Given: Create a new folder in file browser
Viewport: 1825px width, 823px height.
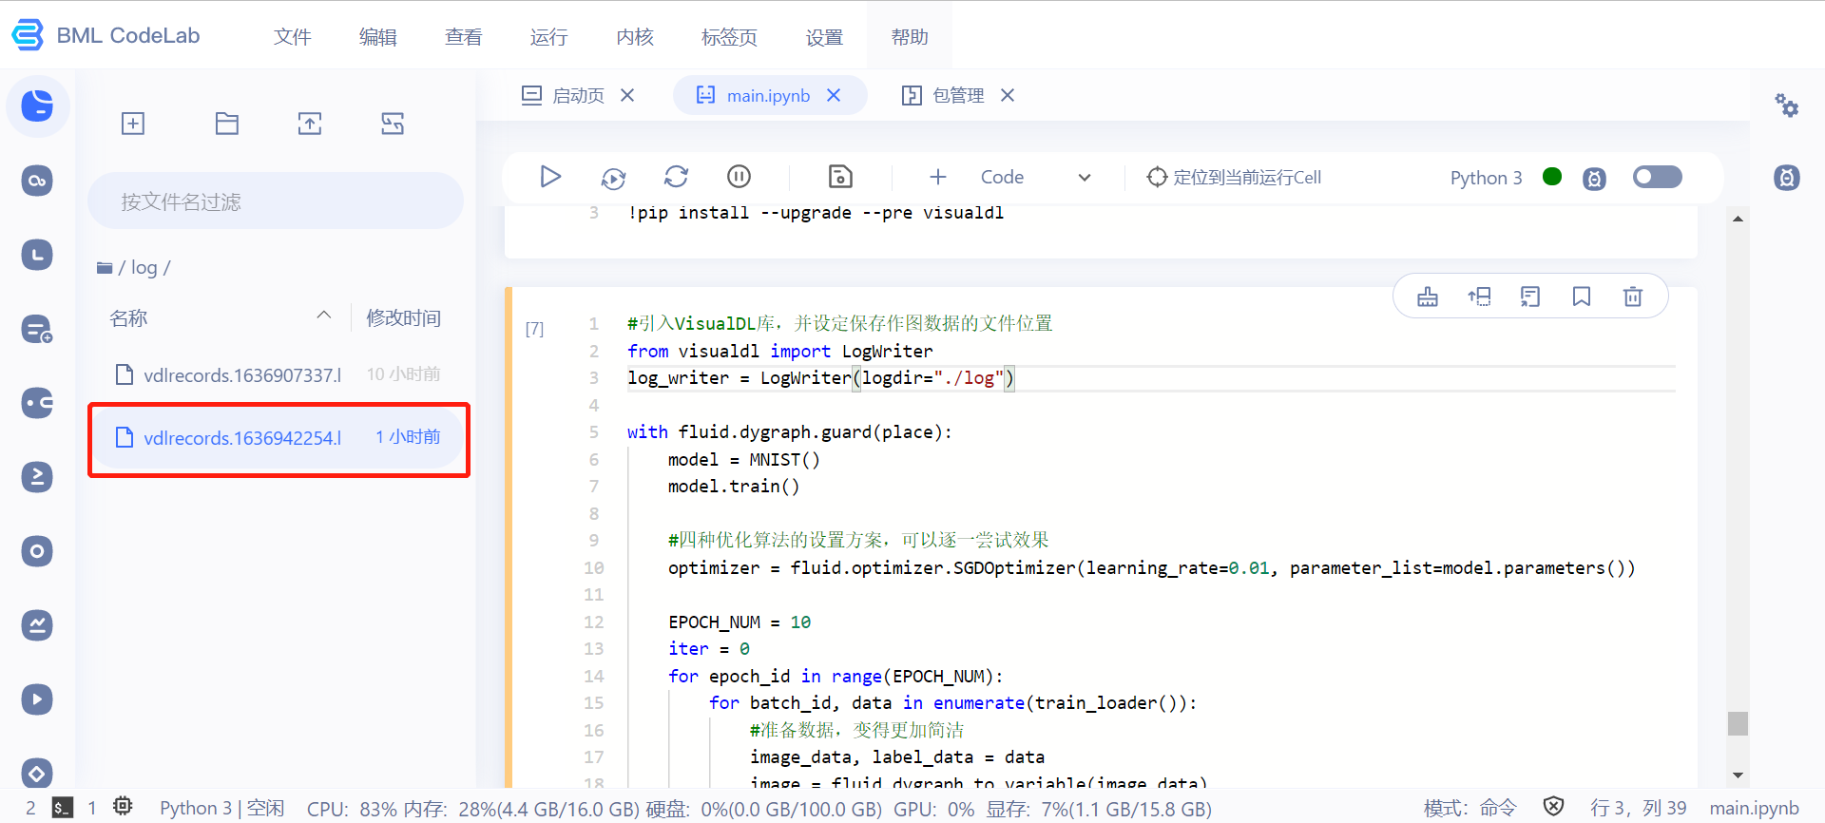Looking at the screenshot, I should 226,124.
